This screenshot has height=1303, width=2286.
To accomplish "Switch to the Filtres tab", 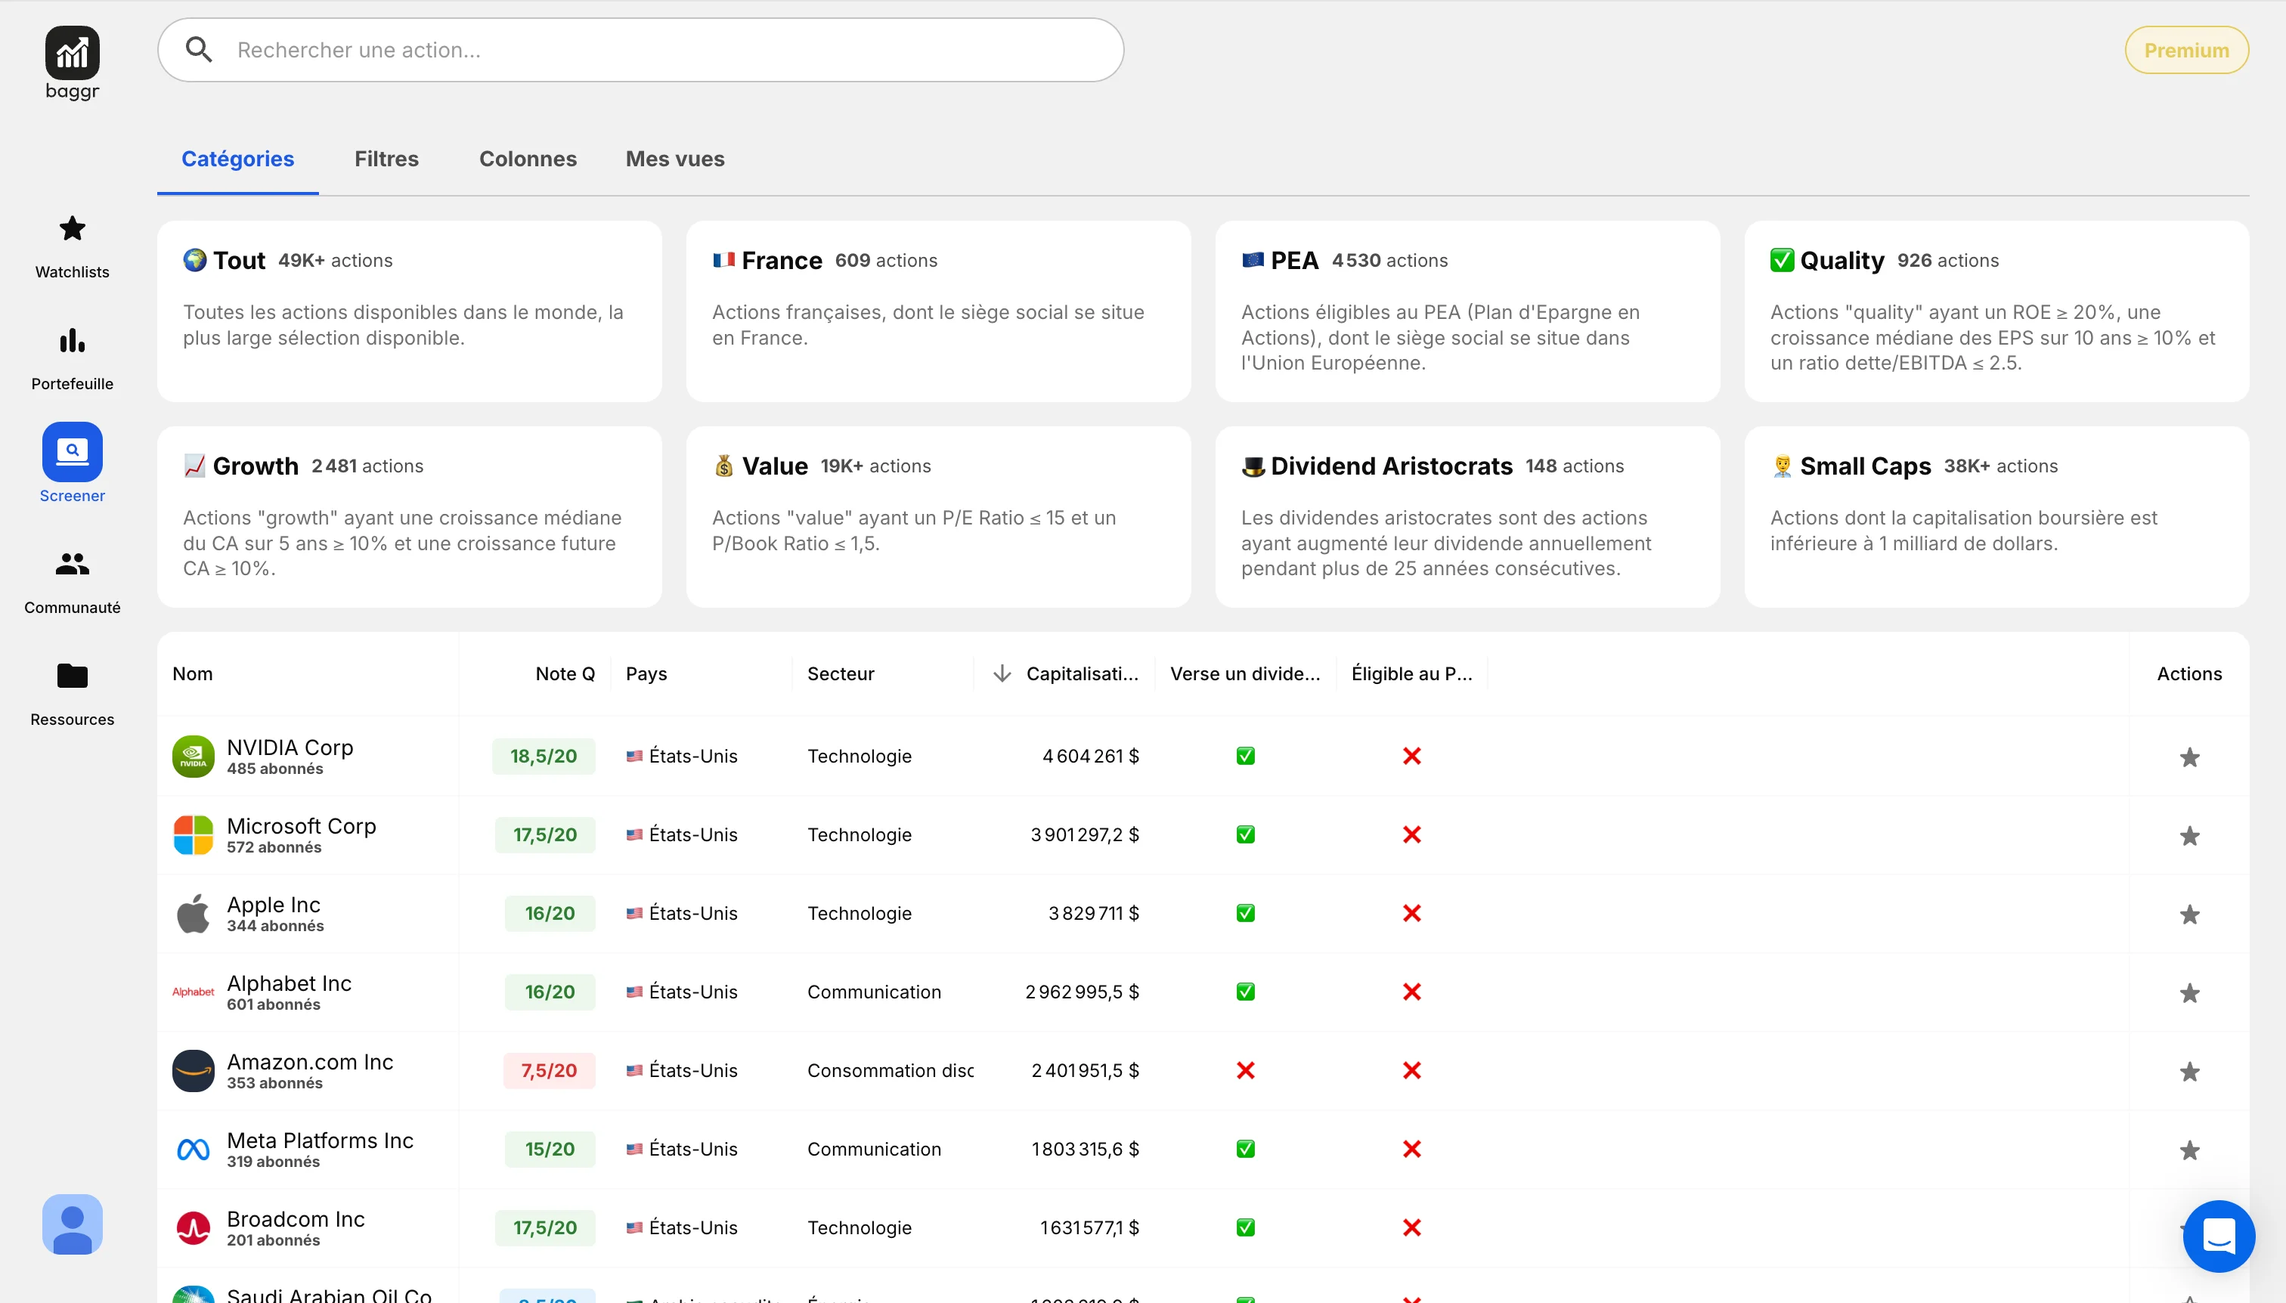I will (x=386, y=159).
